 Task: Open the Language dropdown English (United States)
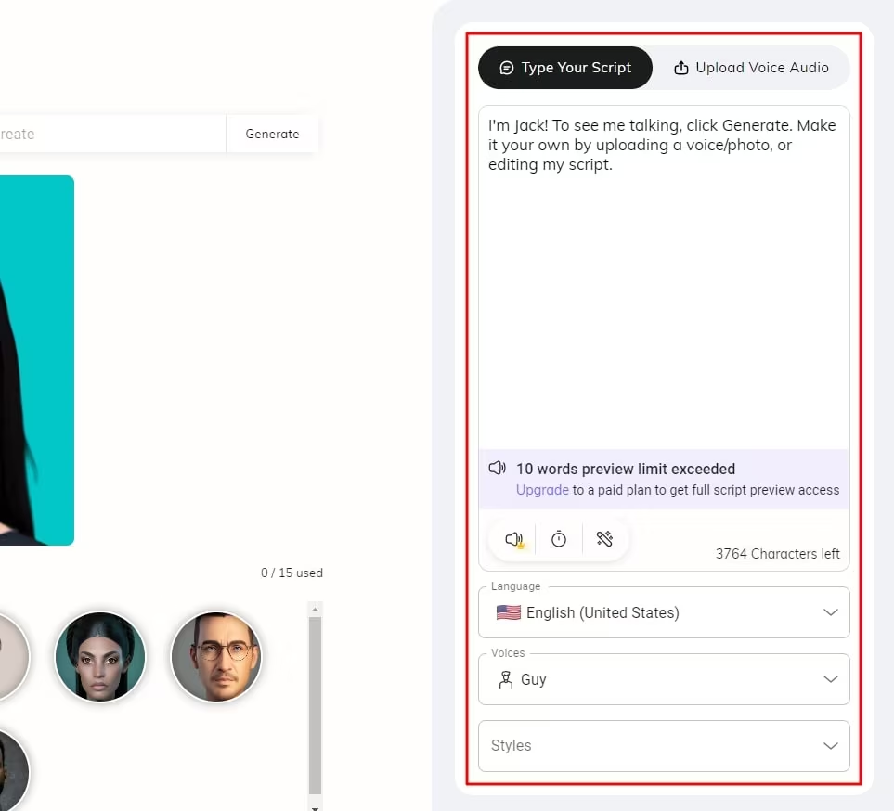tap(664, 612)
